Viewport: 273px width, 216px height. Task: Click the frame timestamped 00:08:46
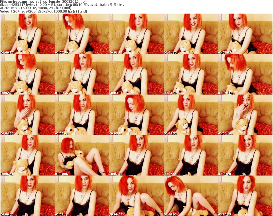click(x=28, y=196)
